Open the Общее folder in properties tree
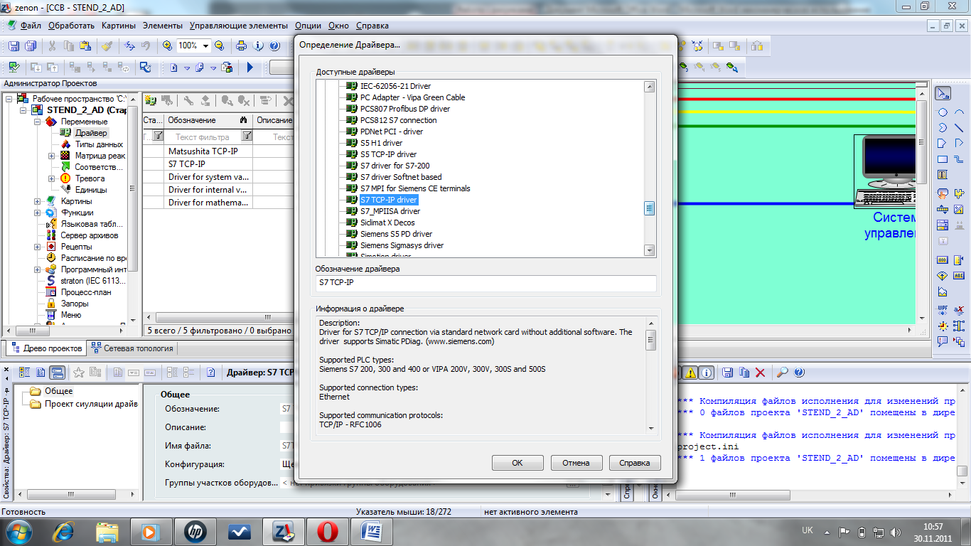 (x=58, y=391)
